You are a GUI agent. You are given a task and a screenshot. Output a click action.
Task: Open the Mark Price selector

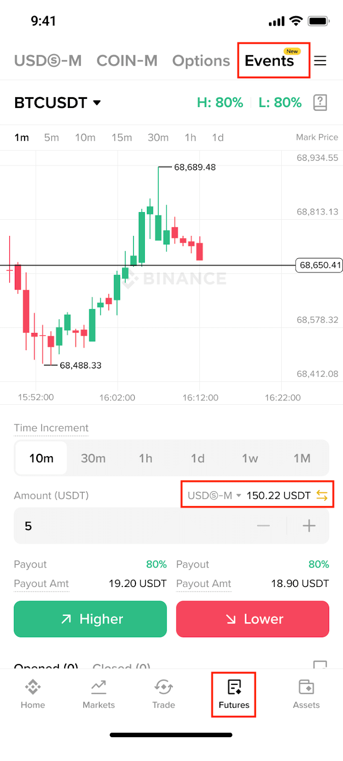317,137
